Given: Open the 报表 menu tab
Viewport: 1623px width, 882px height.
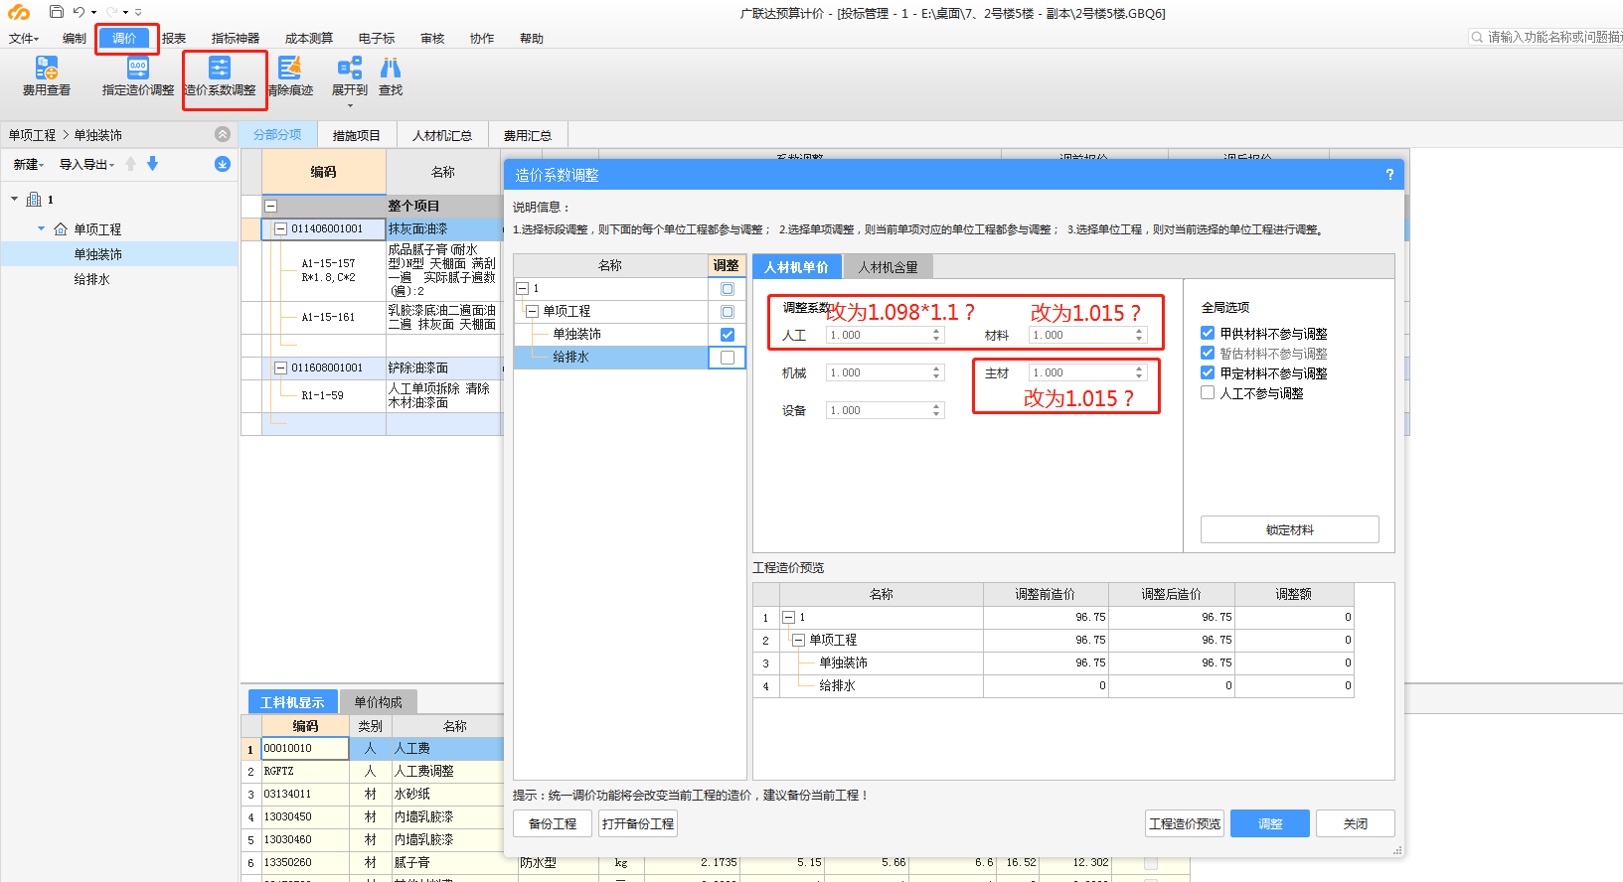Looking at the screenshot, I should pos(174,39).
